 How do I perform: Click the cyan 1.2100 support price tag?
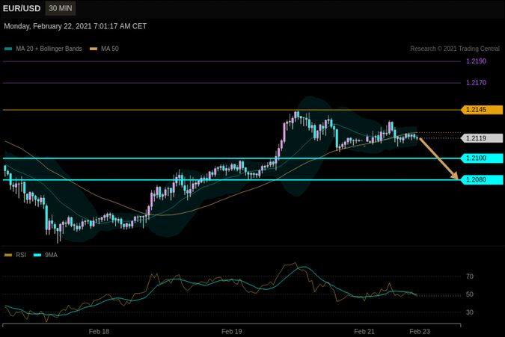coord(482,158)
